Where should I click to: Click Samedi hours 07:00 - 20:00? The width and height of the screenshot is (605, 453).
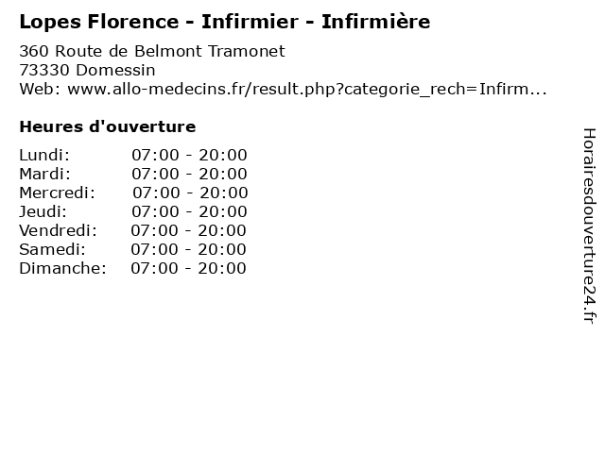coord(188,249)
